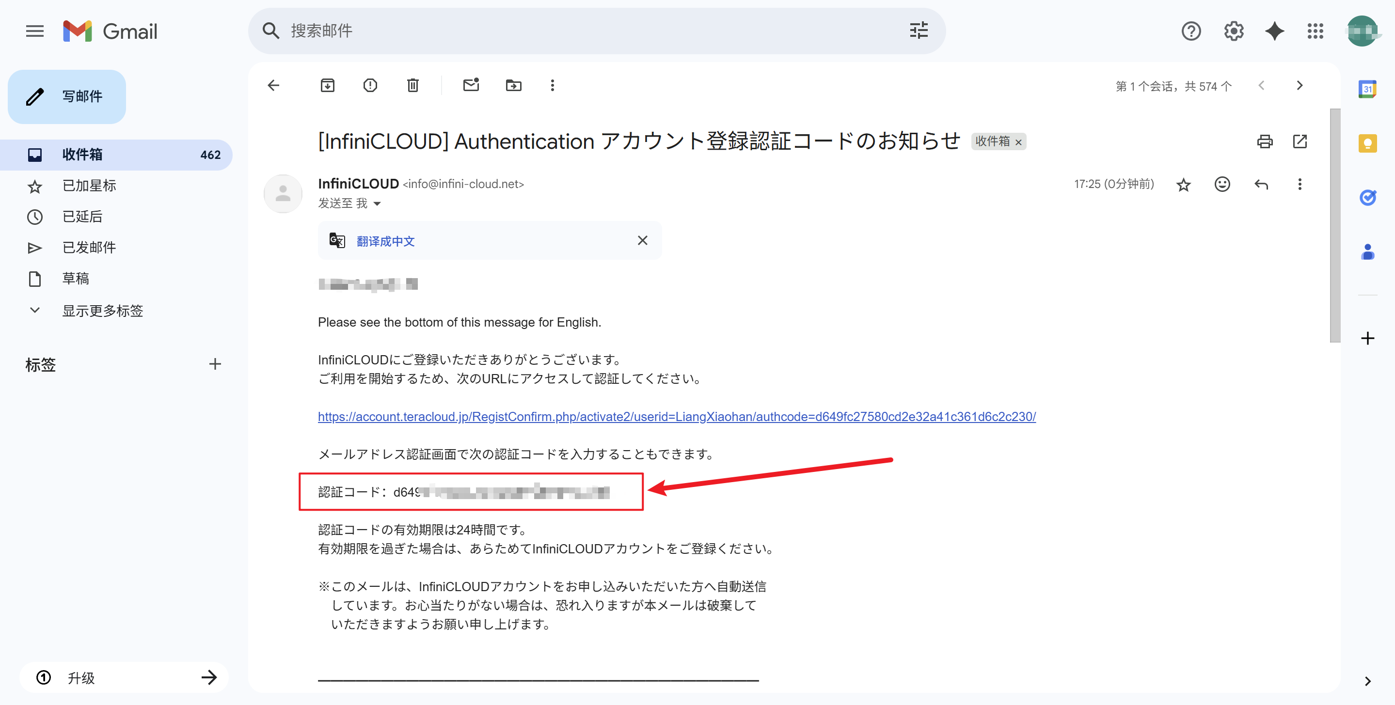
Task: Go to the newer conversation arrow
Action: tap(1262, 85)
